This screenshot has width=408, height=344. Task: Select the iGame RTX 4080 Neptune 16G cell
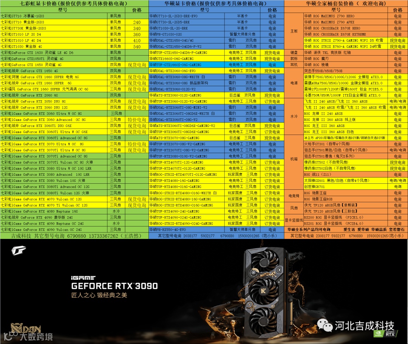point(54,211)
